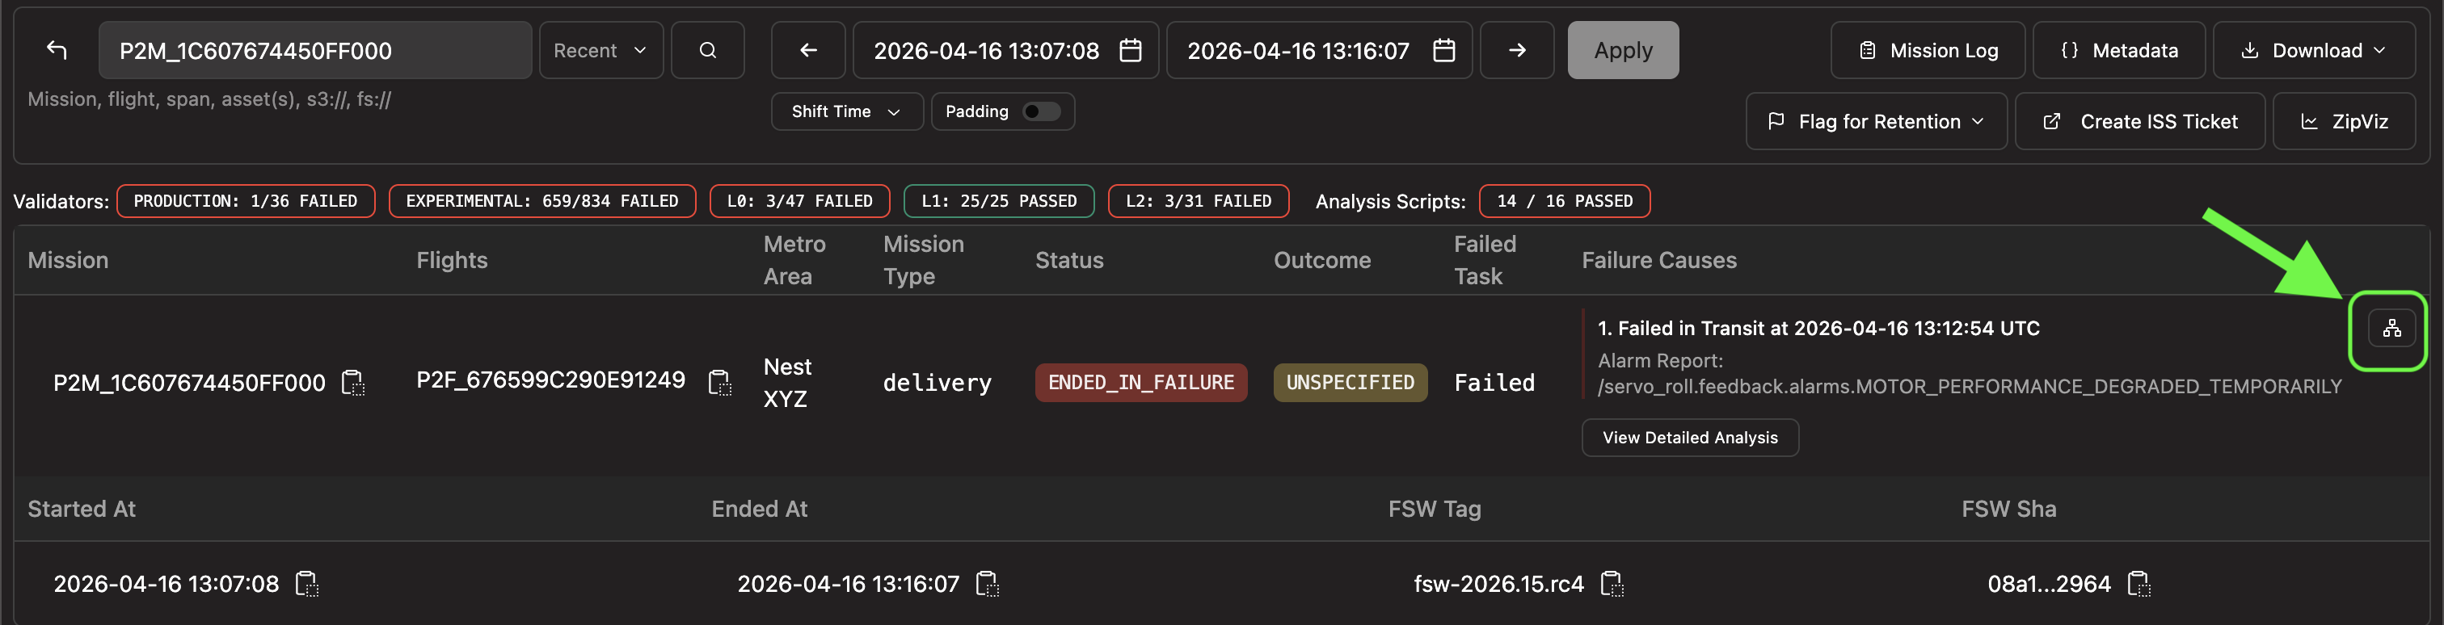Focus the mission search input field
This screenshot has height=625, width=2444.
coord(315,50)
